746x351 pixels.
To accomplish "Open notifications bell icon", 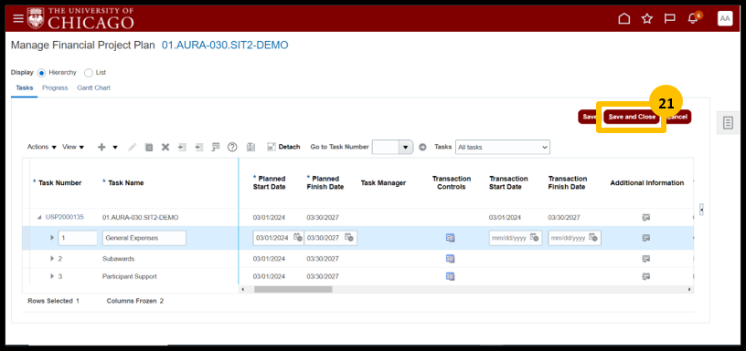I will click(693, 18).
